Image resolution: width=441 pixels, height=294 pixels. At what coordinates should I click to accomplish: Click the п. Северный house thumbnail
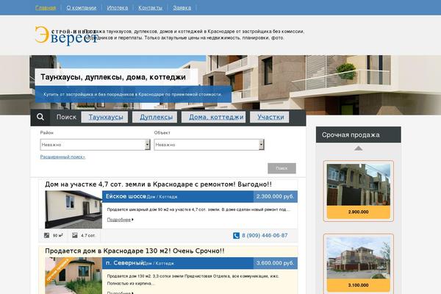73,276
